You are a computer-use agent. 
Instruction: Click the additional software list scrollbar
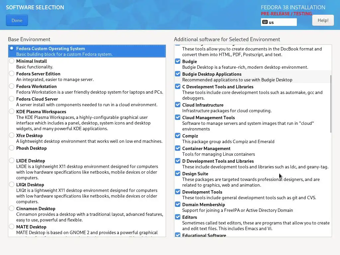pyautogui.click(x=331, y=104)
